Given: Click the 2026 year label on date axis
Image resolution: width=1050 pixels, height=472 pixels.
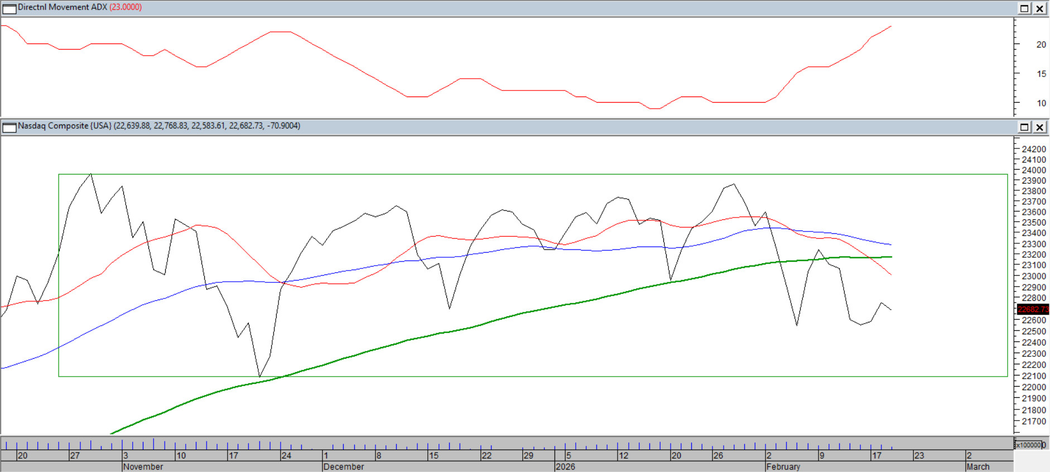Looking at the screenshot, I should click(565, 466).
